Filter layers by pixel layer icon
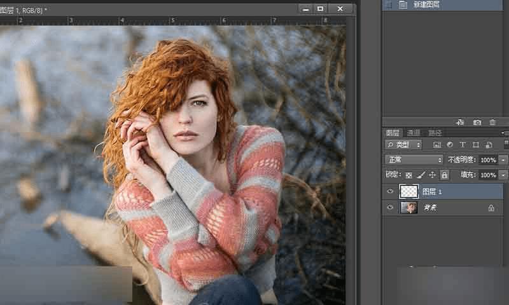Image resolution: width=509 pixels, height=305 pixels. (437, 145)
